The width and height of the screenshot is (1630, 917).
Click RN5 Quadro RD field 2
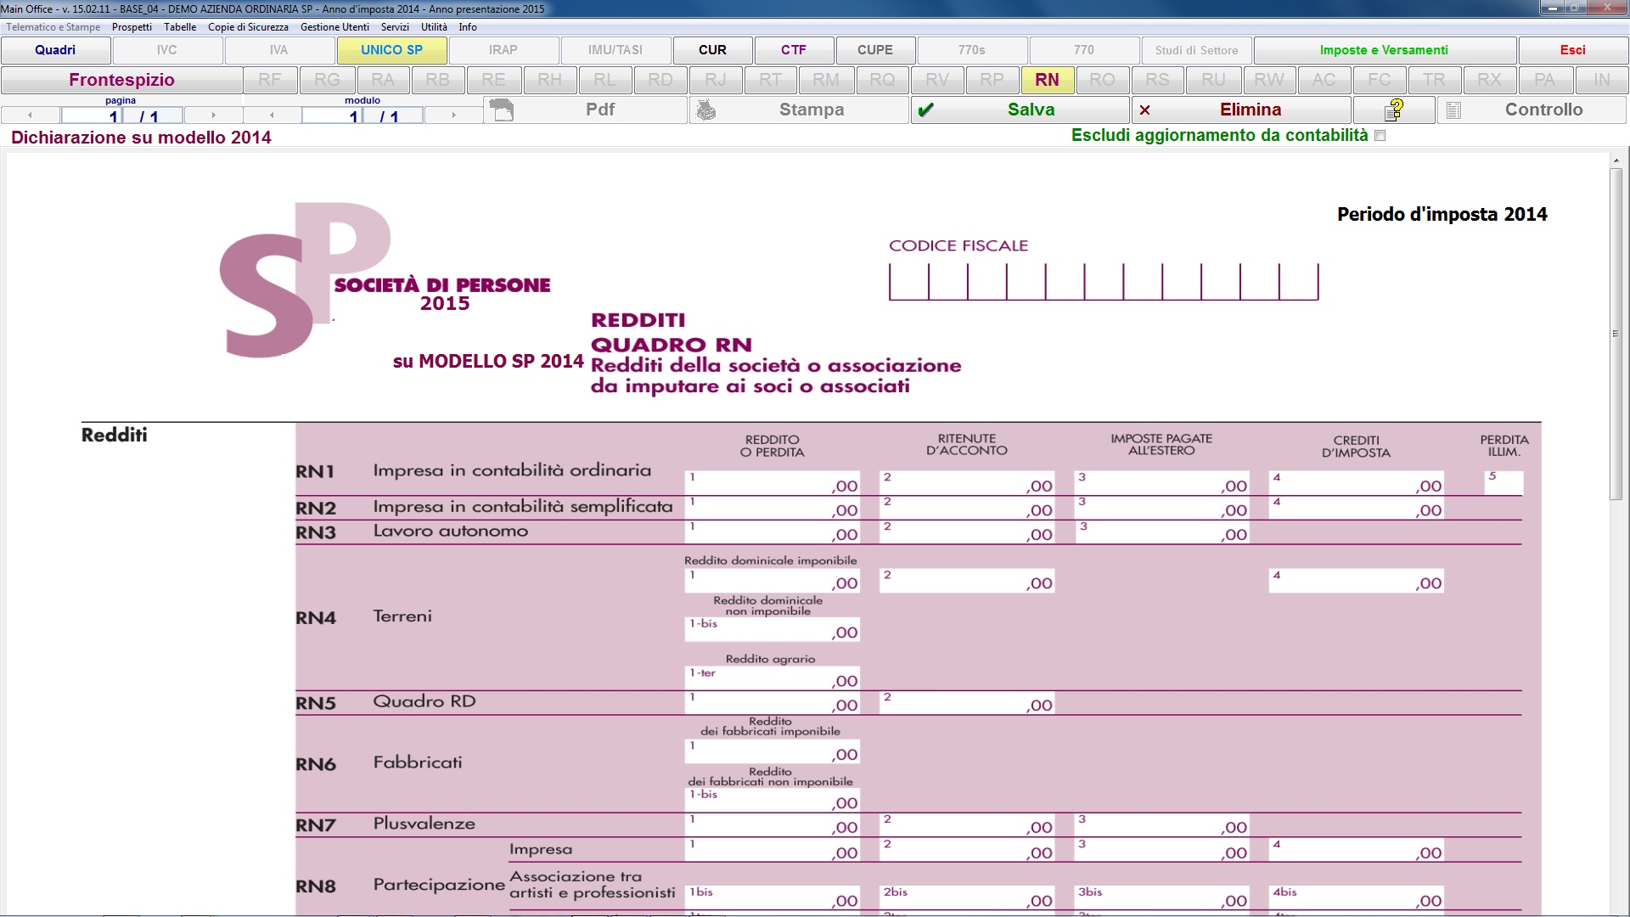pos(967,703)
